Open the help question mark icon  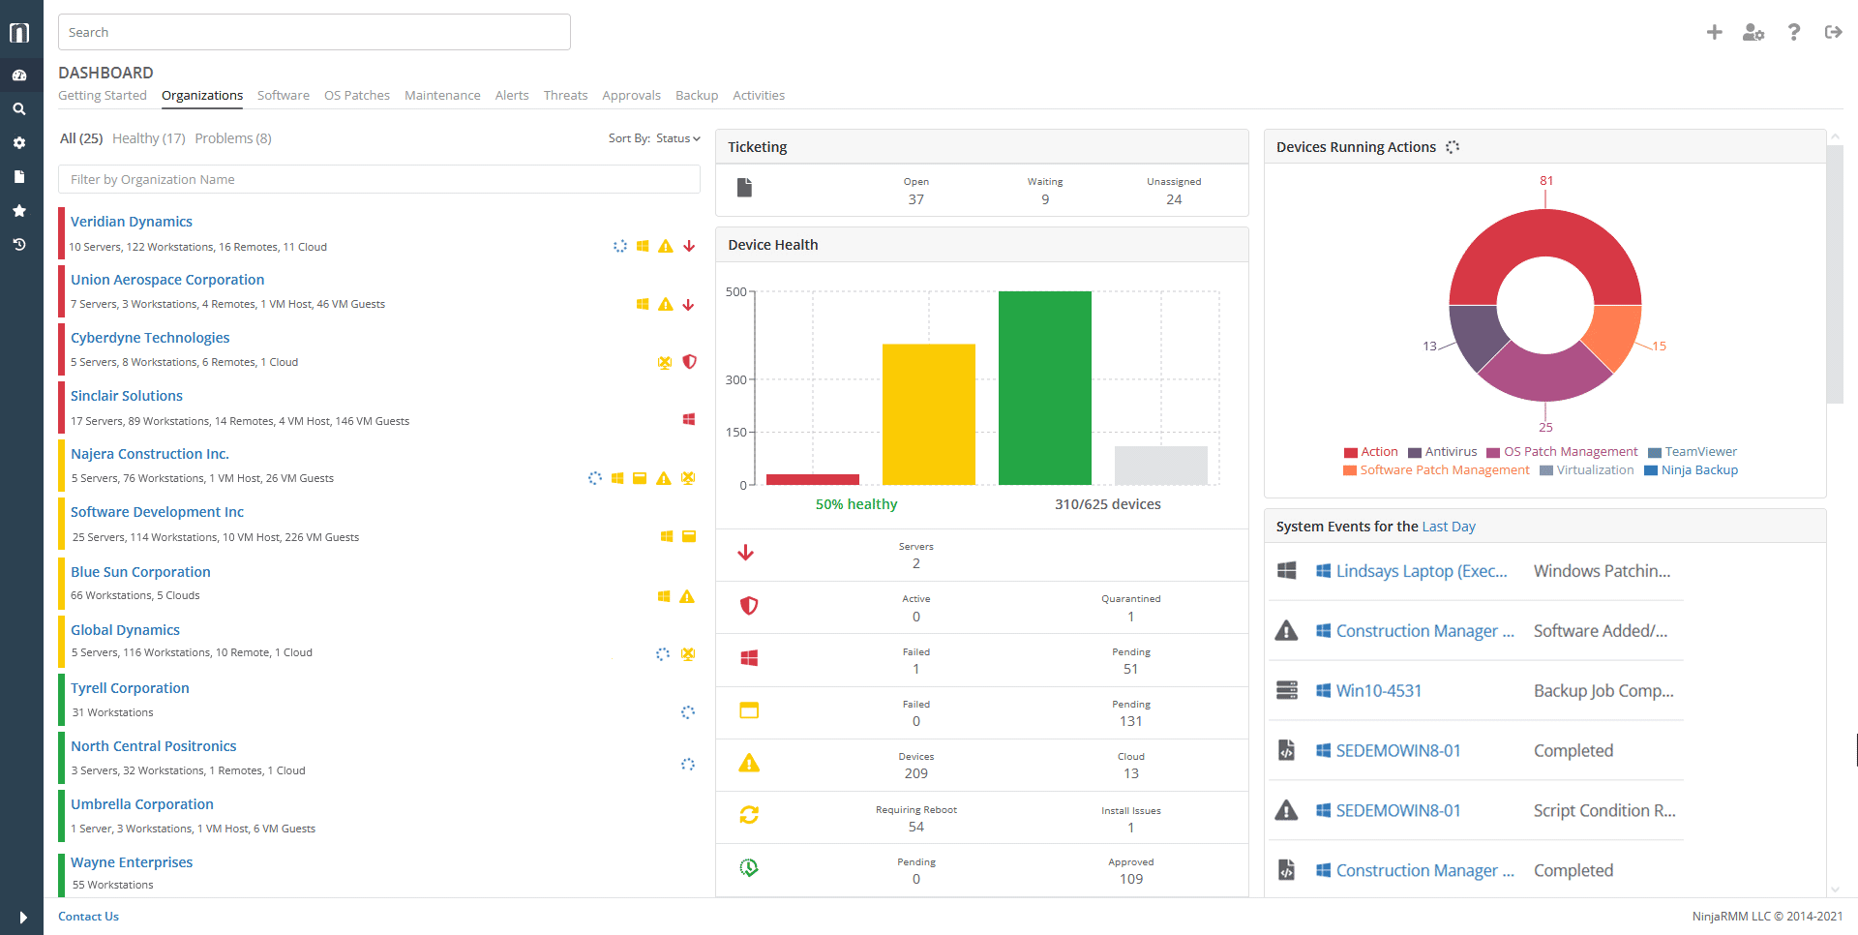(1794, 32)
